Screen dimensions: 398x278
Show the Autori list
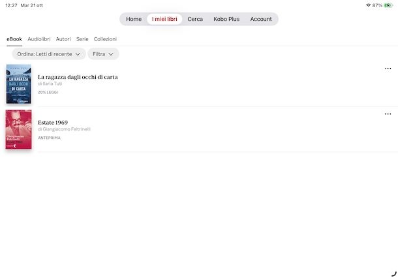tap(63, 39)
